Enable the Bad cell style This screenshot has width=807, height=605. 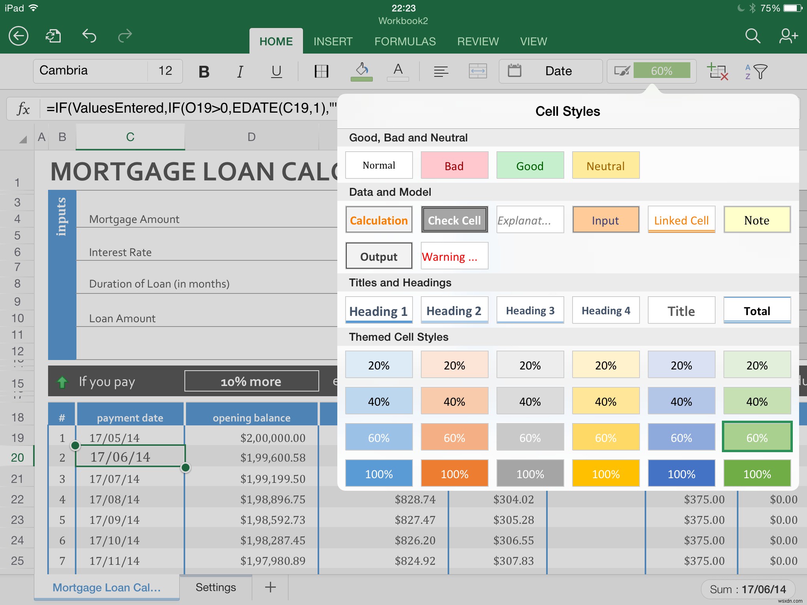[x=454, y=165]
